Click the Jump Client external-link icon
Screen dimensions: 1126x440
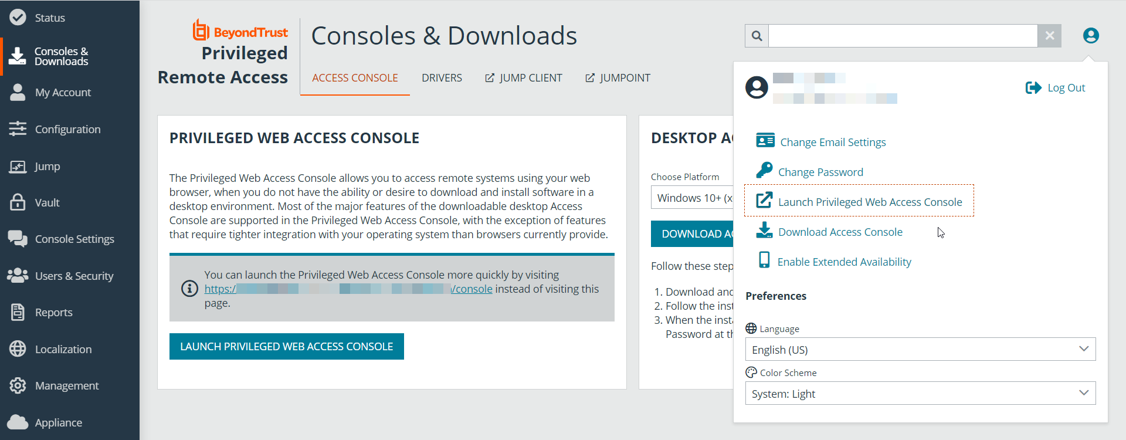pyautogui.click(x=490, y=78)
